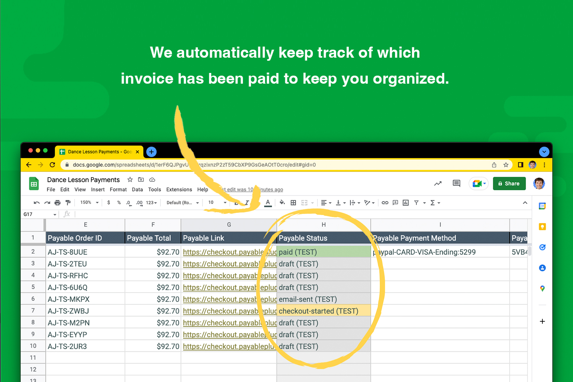
Task: Print the spreadsheet
Action: 57,202
